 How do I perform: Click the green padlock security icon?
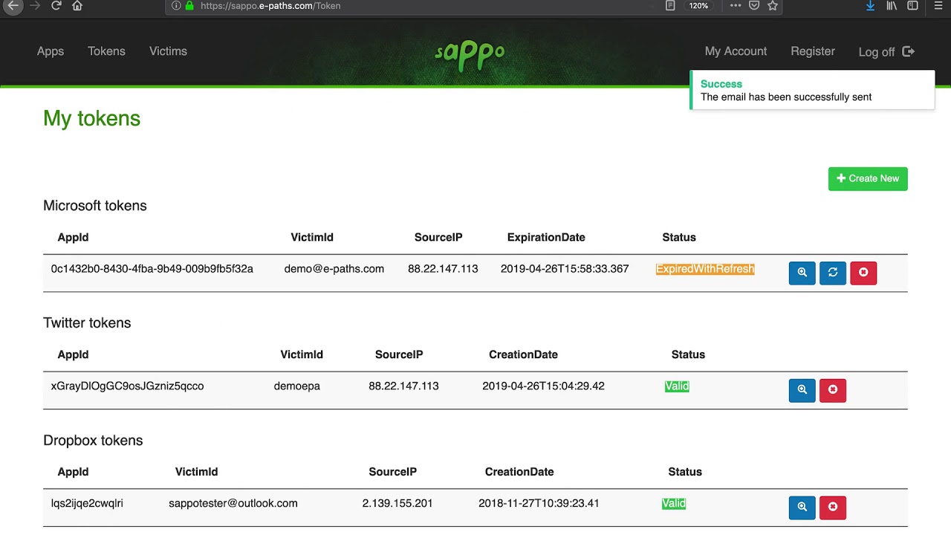(x=189, y=5)
